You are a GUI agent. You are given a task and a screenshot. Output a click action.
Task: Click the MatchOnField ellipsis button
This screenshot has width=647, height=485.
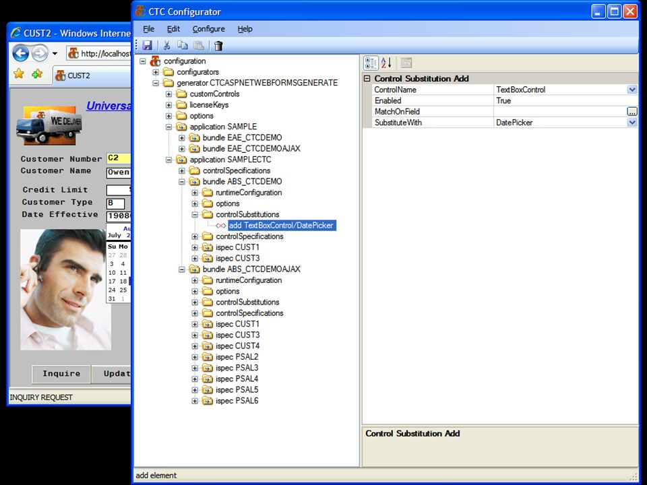click(632, 111)
